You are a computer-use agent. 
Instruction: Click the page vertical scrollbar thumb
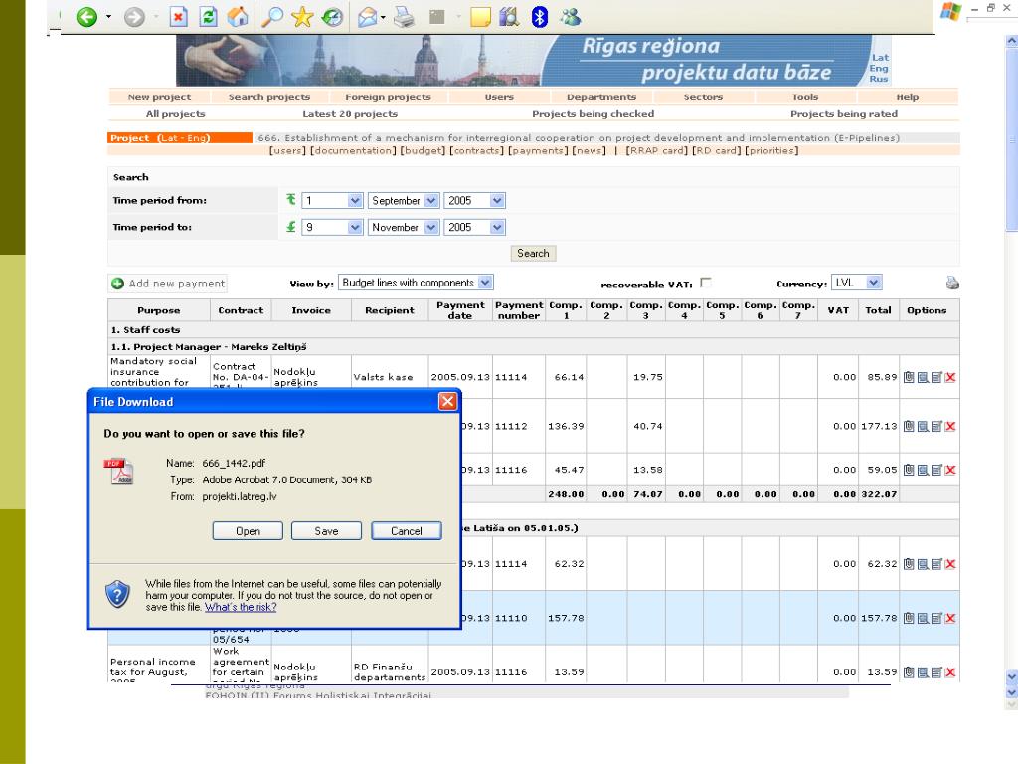click(x=1011, y=139)
